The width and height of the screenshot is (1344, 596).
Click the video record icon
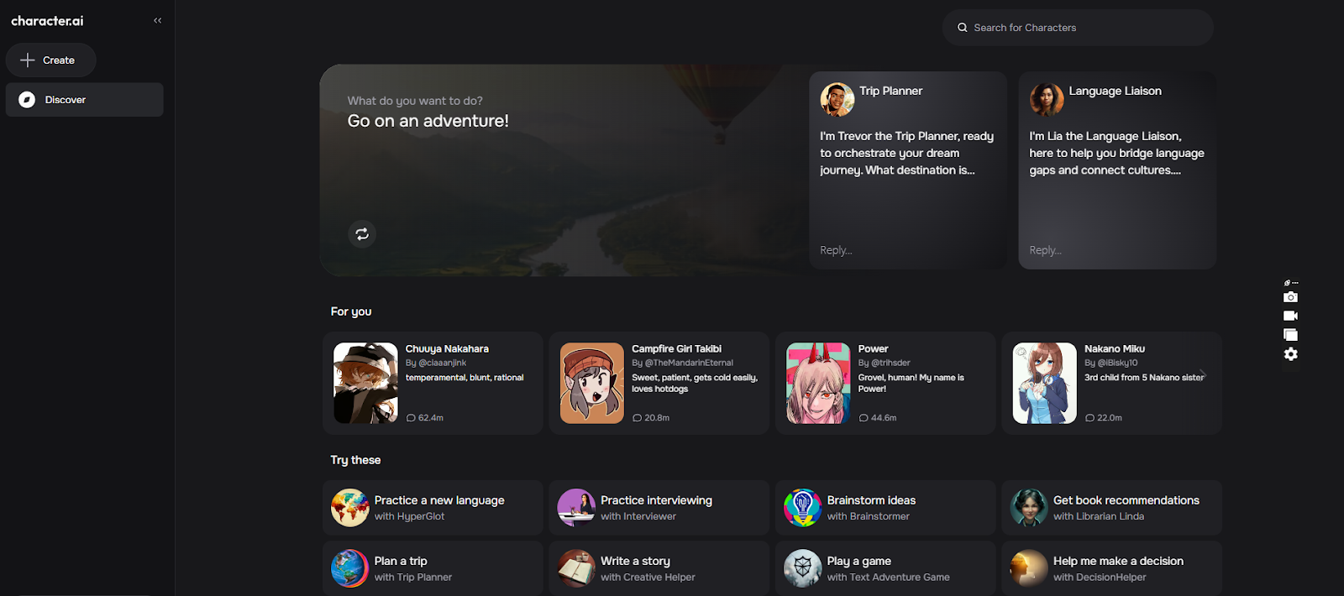point(1291,316)
